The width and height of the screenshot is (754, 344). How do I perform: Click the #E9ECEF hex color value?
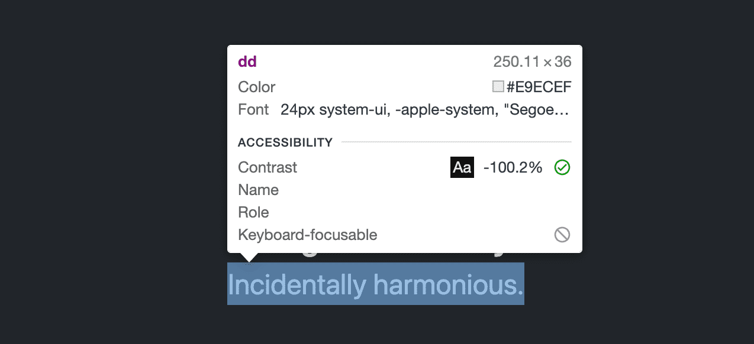pyautogui.click(x=539, y=86)
